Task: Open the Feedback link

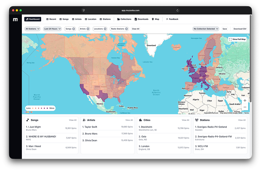Action: point(172,19)
